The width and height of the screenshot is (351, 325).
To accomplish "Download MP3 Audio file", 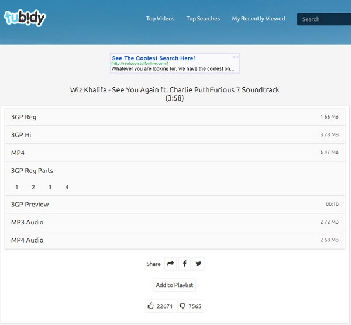I will point(175,222).
